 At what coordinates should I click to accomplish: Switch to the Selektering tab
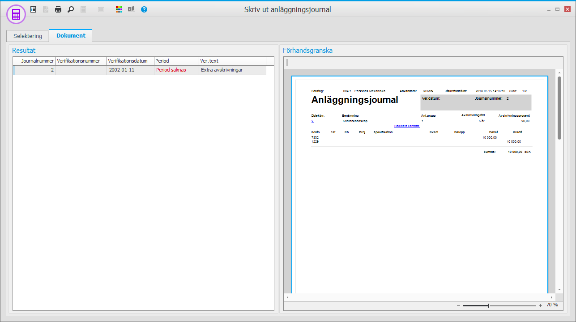coord(28,36)
